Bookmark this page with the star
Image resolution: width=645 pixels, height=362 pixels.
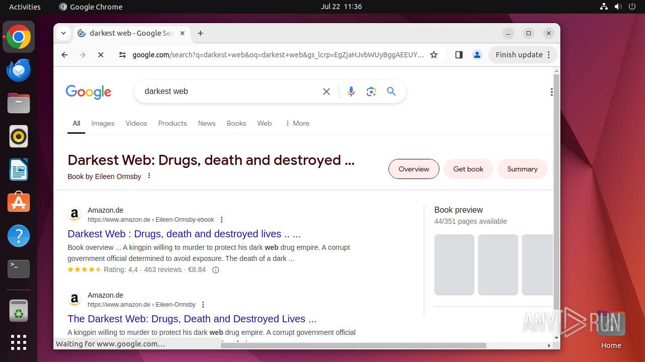pyautogui.click(x=434, y=55)
